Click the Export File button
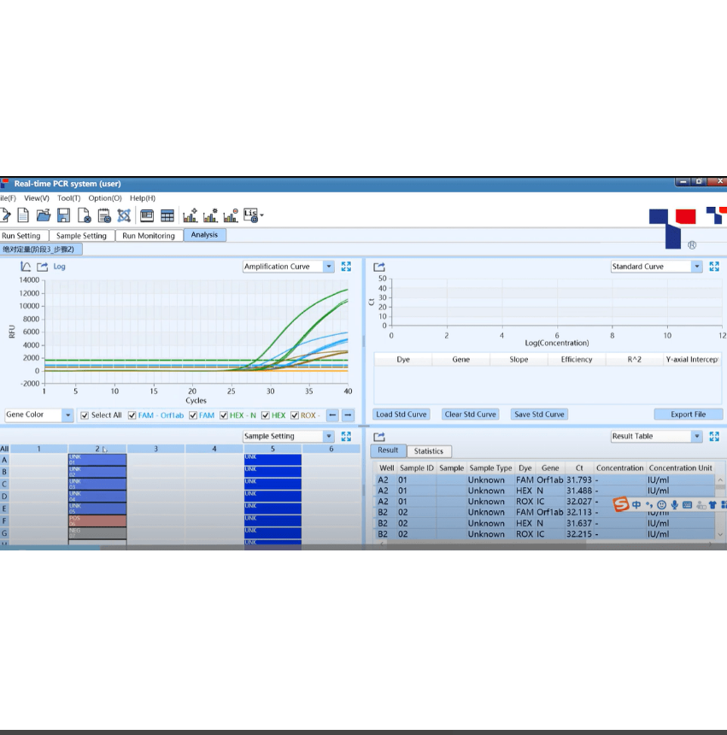The height and width of the screenshot is (735, 727). pyautogui.click(x=688, y=415)
